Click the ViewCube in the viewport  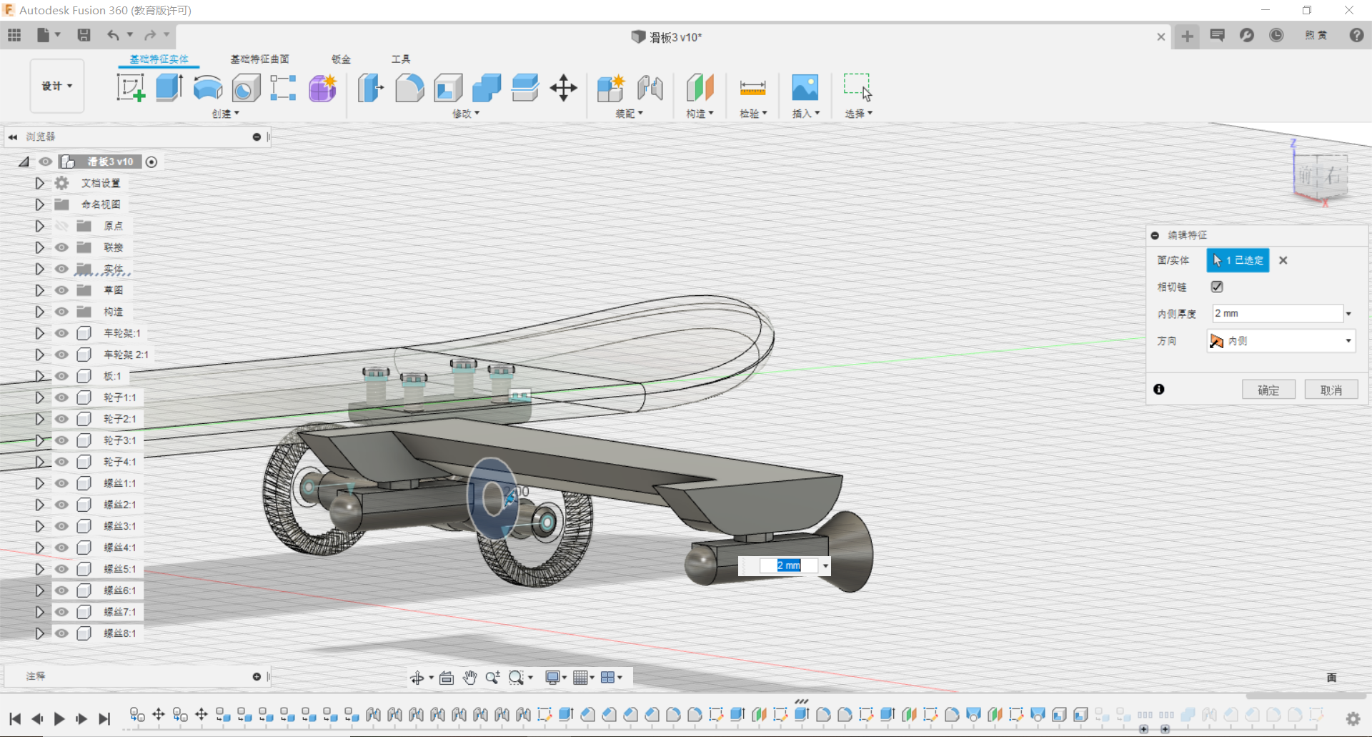click(1321, 175)
